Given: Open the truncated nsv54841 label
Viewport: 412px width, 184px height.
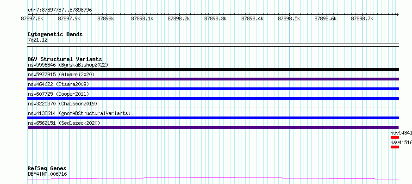Looking at the screenshot, I should 401,133.
